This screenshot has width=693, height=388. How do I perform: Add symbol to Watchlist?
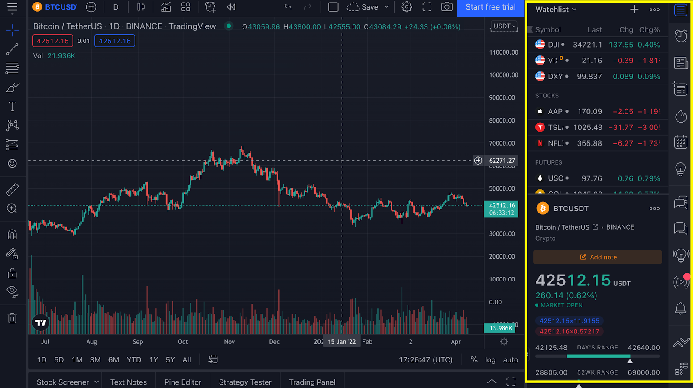pyautogui.click(x=634, y=9)
